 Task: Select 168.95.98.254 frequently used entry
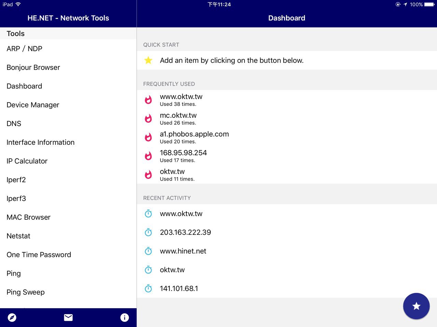click(x=287, y=156)
